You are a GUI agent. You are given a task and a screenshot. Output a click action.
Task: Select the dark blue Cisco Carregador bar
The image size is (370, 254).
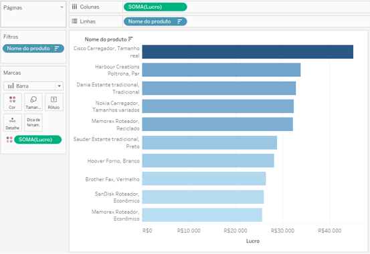248,52
